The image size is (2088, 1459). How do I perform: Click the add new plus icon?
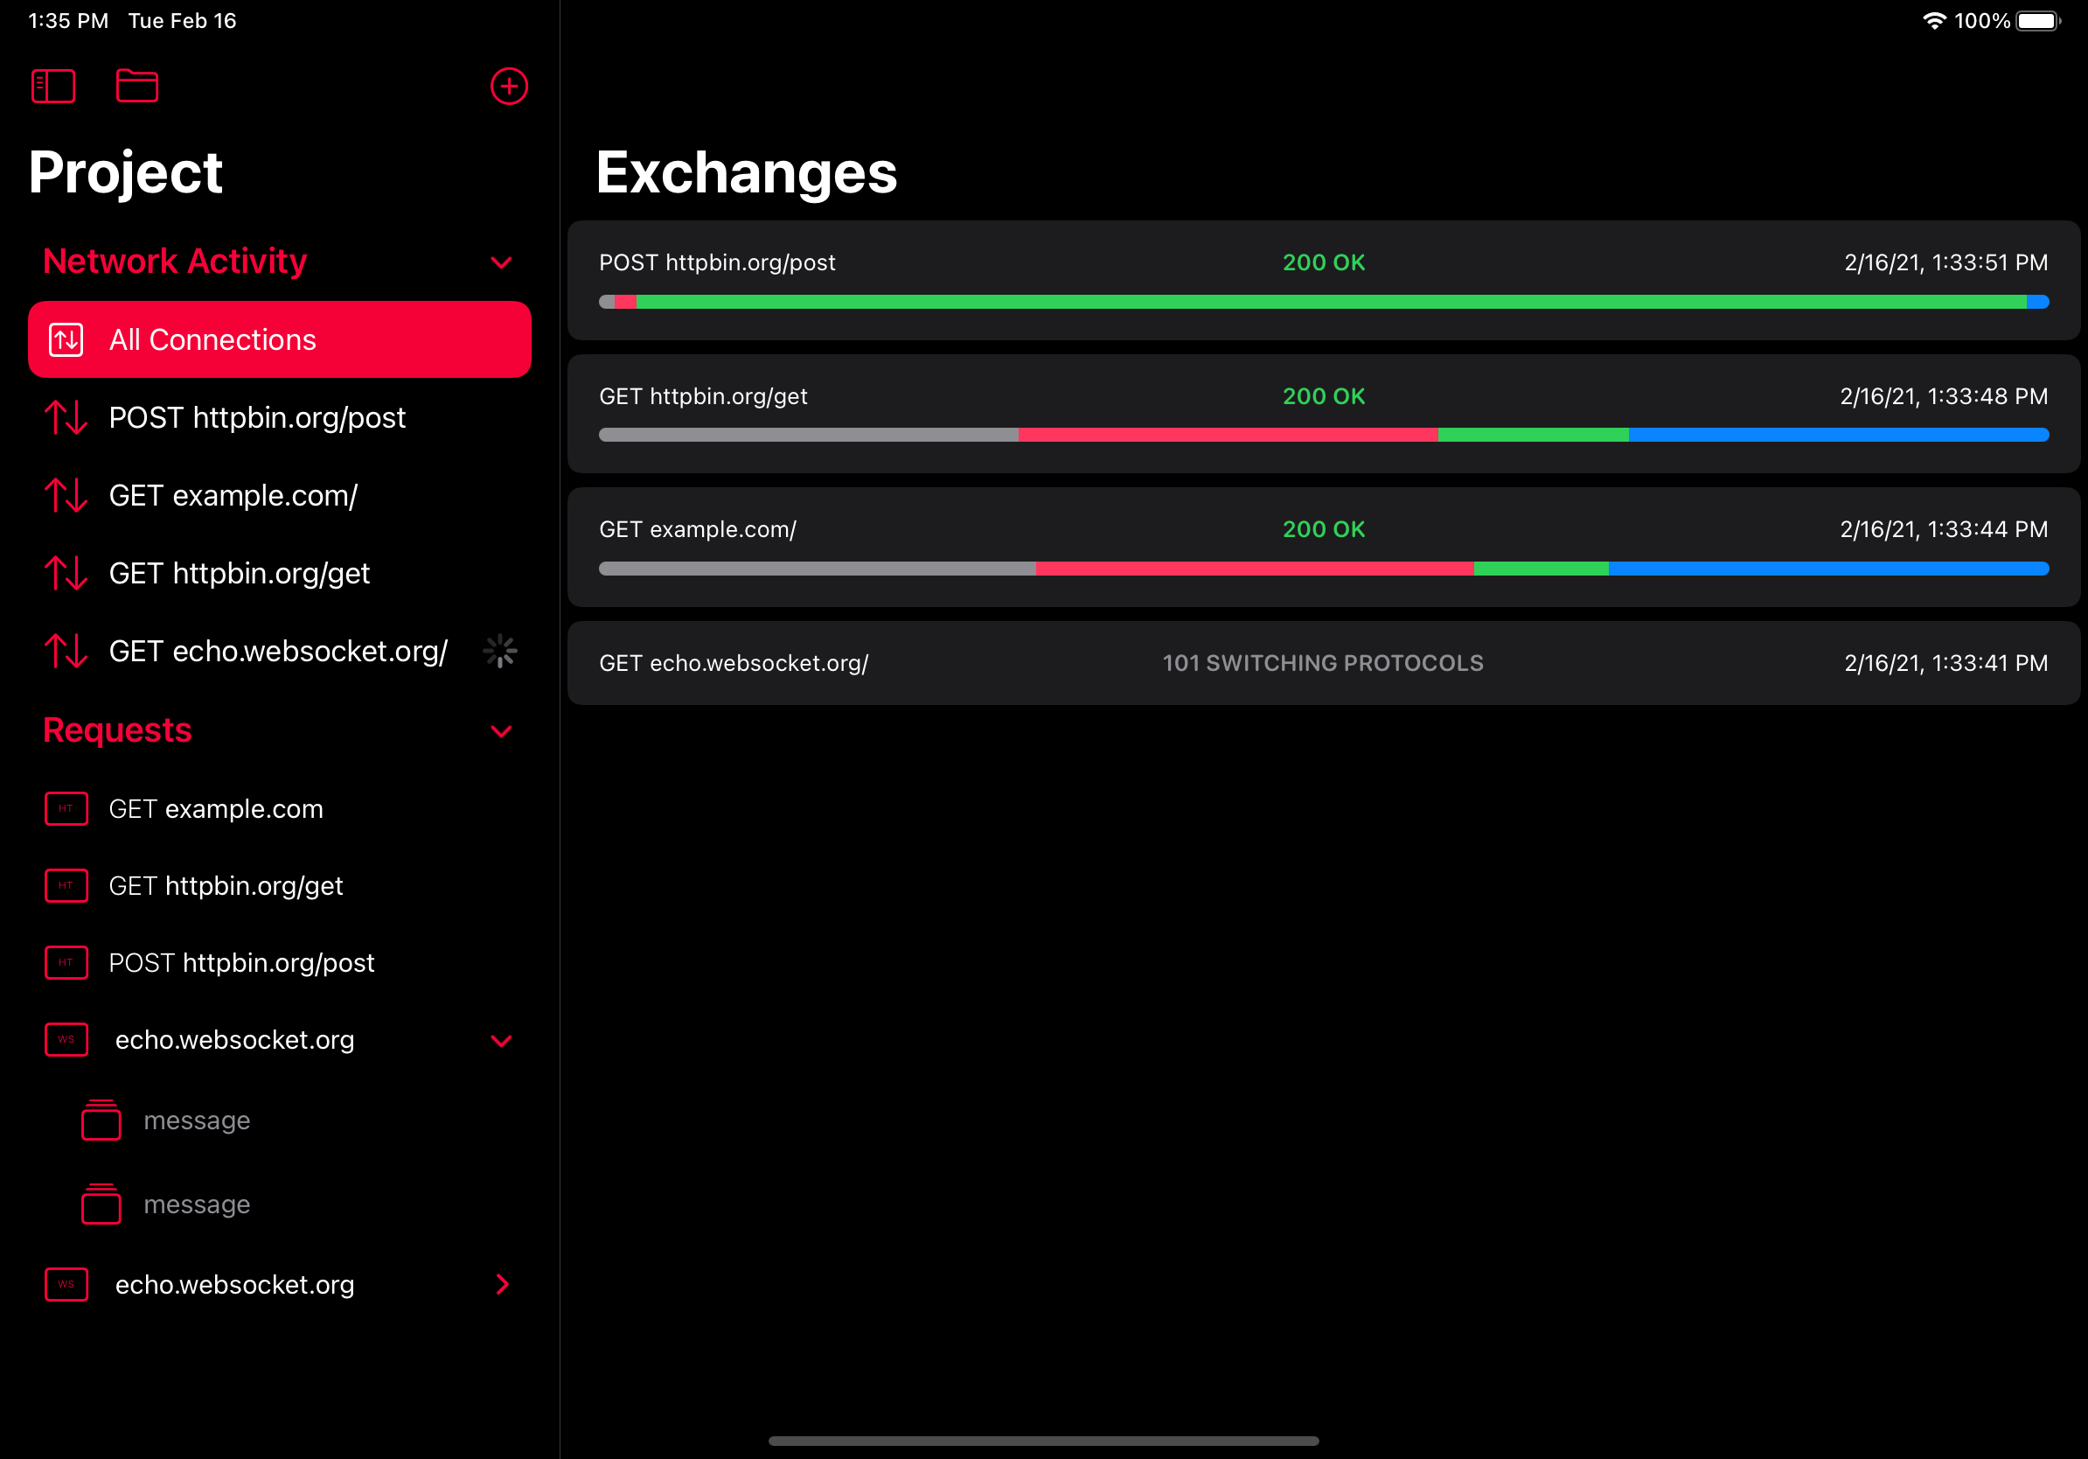pyautogui.click(x=508, y=87)
